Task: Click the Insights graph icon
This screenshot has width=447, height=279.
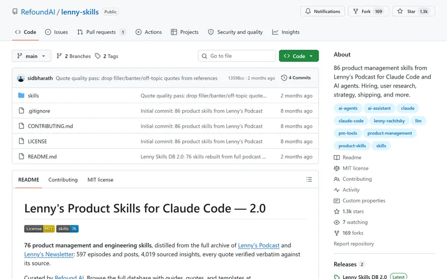Action: [x=275, y=32]
